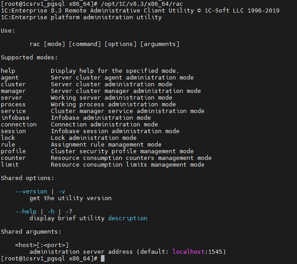Click the terminal cursor at the bottom prompt

point(103,259)
